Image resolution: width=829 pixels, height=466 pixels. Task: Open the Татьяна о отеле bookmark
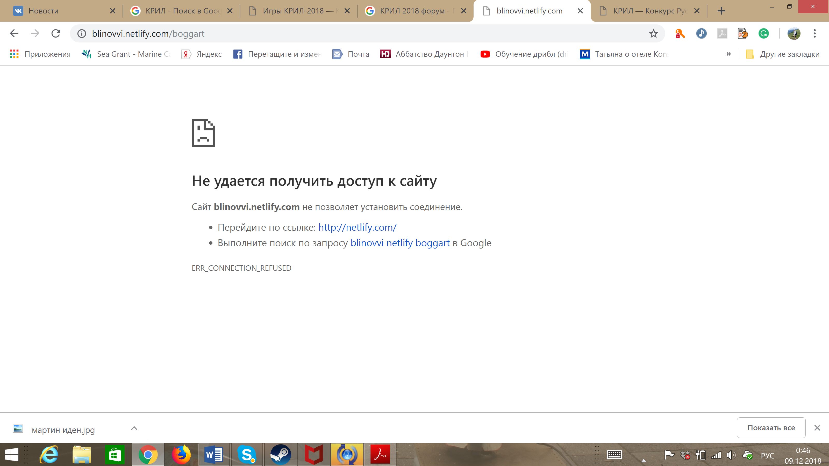tap(624, 54)
